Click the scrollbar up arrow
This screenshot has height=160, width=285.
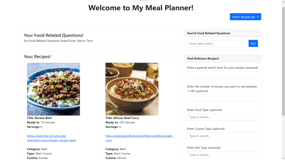pyautogui.click(x=283, y=1)
